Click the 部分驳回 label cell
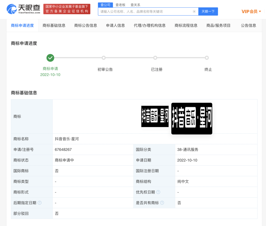Screen dimensions: 266x226 pos(32,213)
